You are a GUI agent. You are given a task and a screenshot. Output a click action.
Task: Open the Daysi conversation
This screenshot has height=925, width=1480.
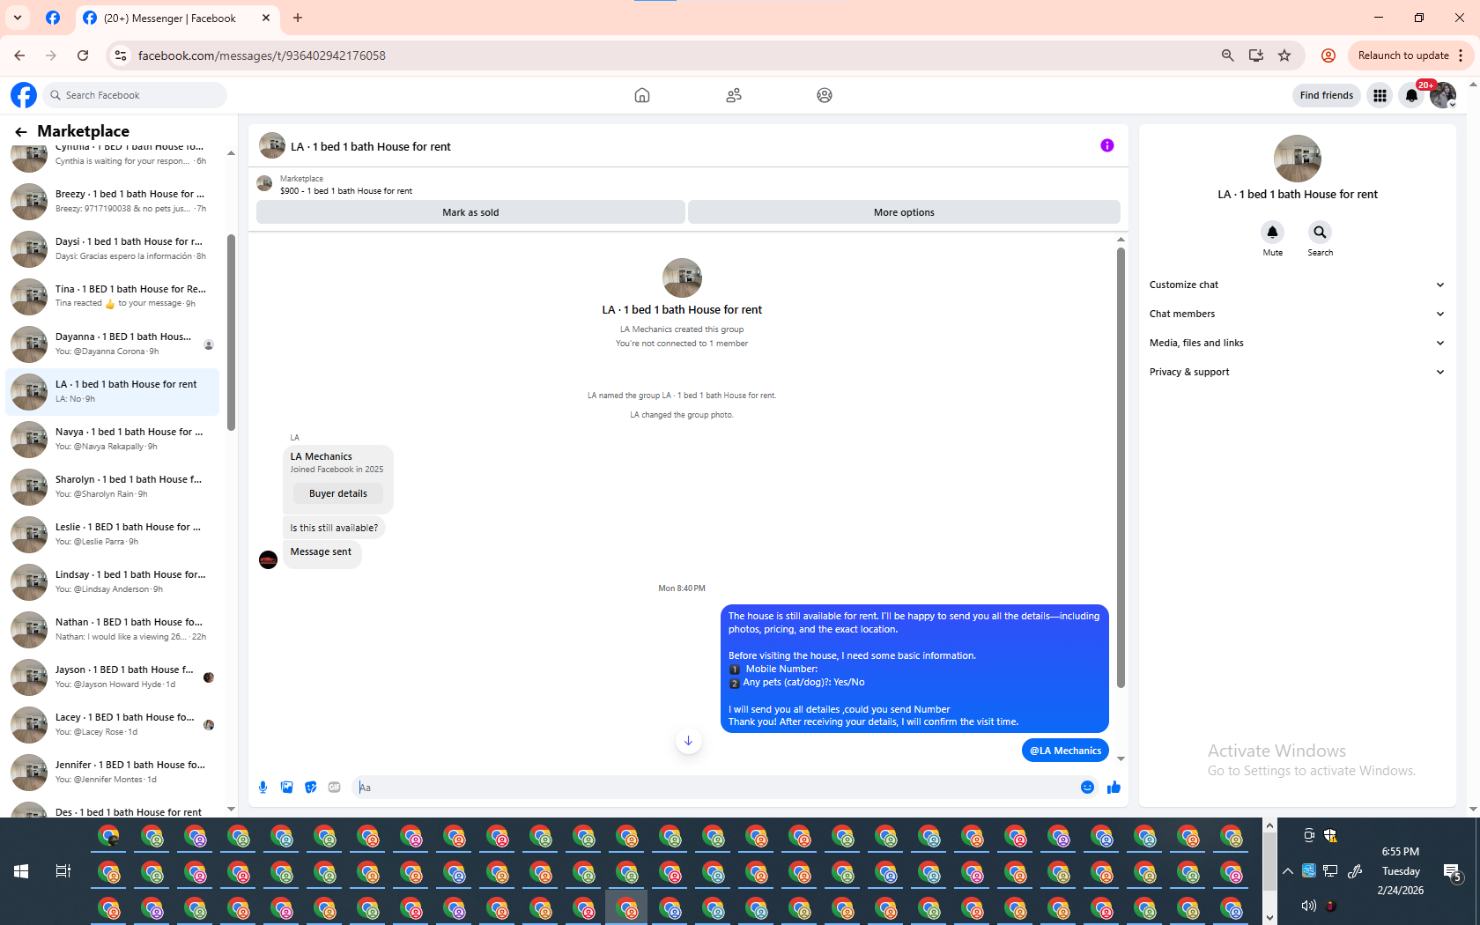(x=113, y=249)
